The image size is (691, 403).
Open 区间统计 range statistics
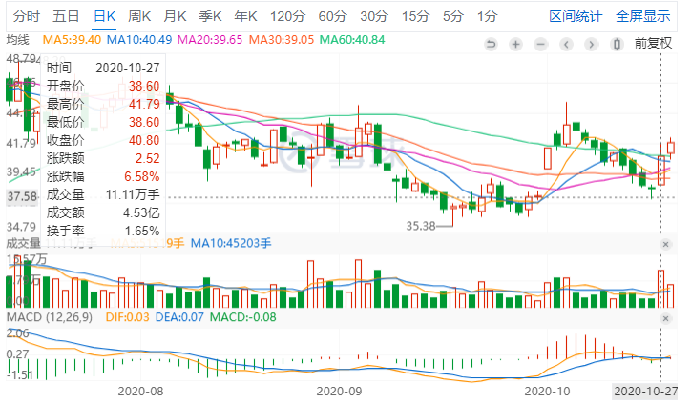(576, 17)
